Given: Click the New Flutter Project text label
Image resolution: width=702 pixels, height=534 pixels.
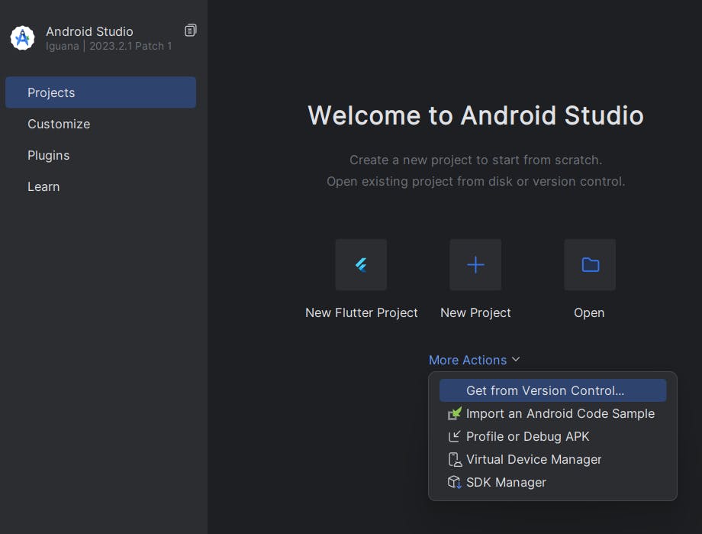Looking at the screenshot, I should pyautogui.click(x=362, y=312).
